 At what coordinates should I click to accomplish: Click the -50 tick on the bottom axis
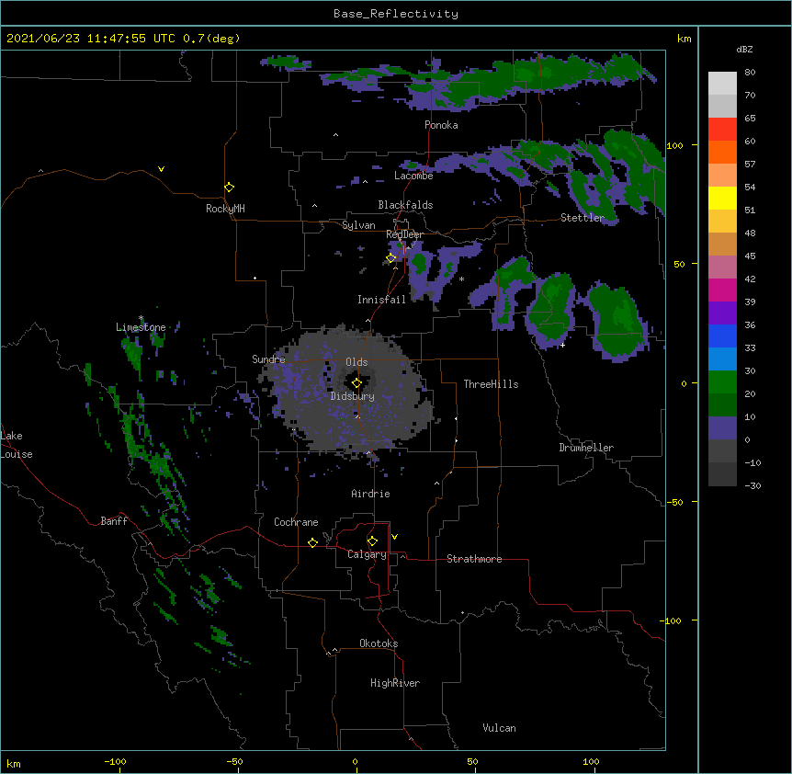tap(234, 762)
